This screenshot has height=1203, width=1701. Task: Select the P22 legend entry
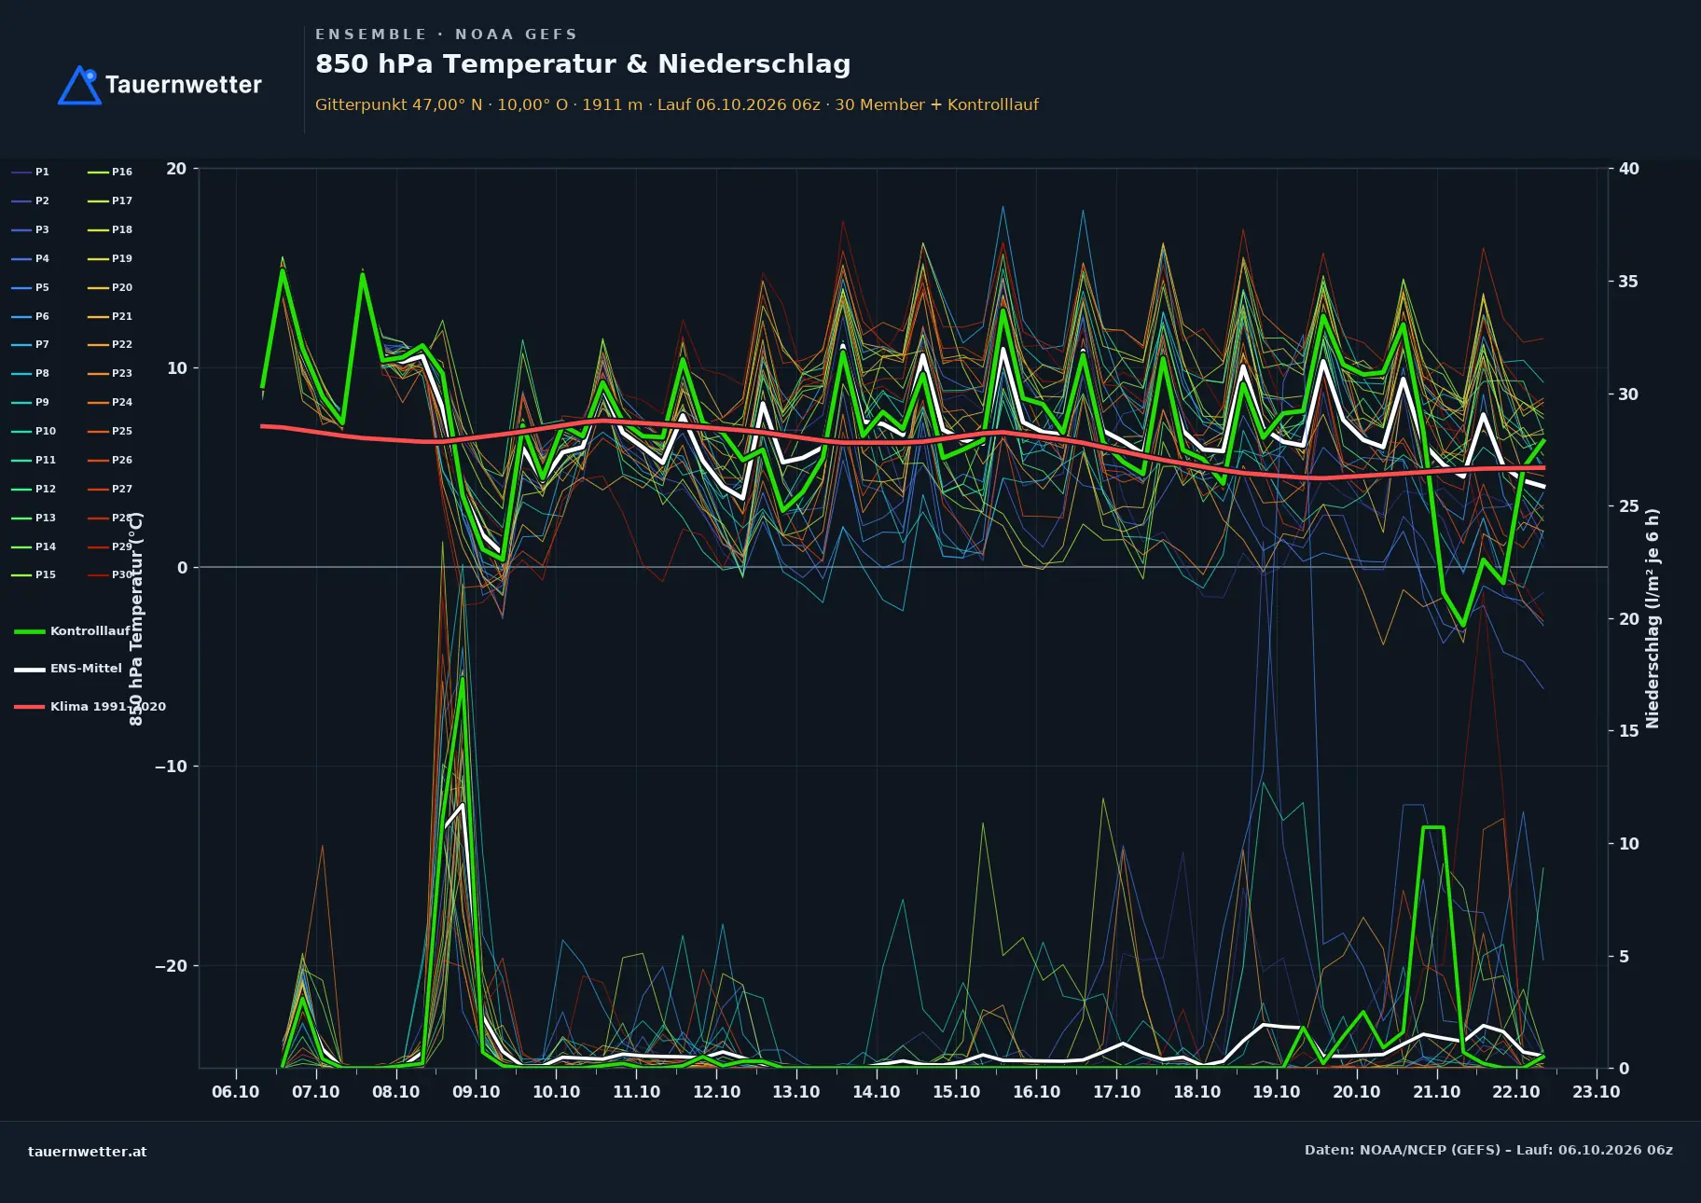[110, 344]
